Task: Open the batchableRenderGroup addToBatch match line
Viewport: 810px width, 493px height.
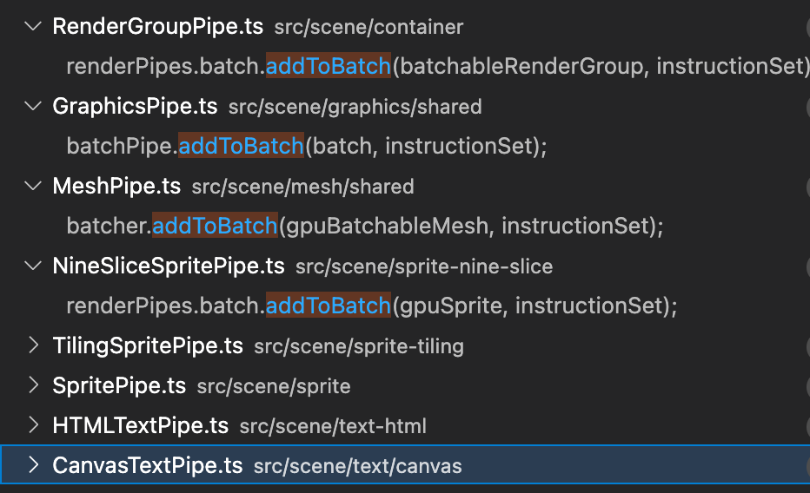Action: (438, 66)
